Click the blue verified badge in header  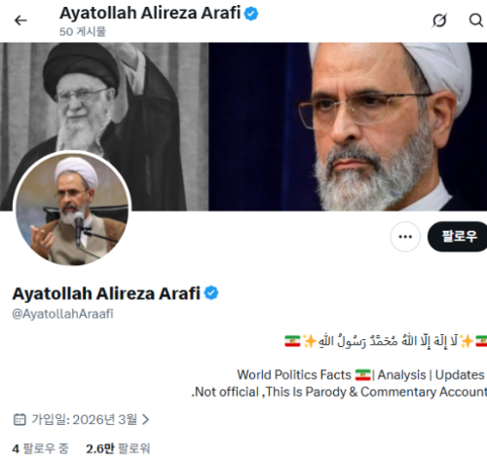pos(251,14)
